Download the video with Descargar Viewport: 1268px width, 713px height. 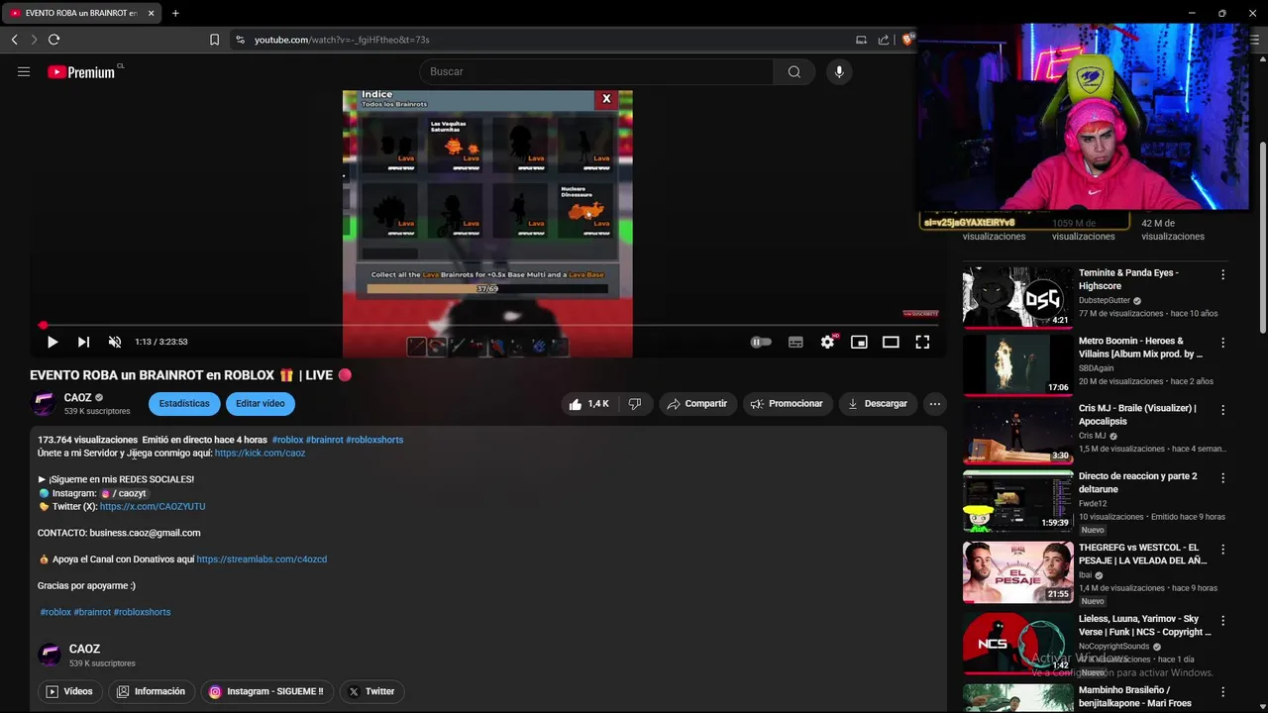pos(878,404)
